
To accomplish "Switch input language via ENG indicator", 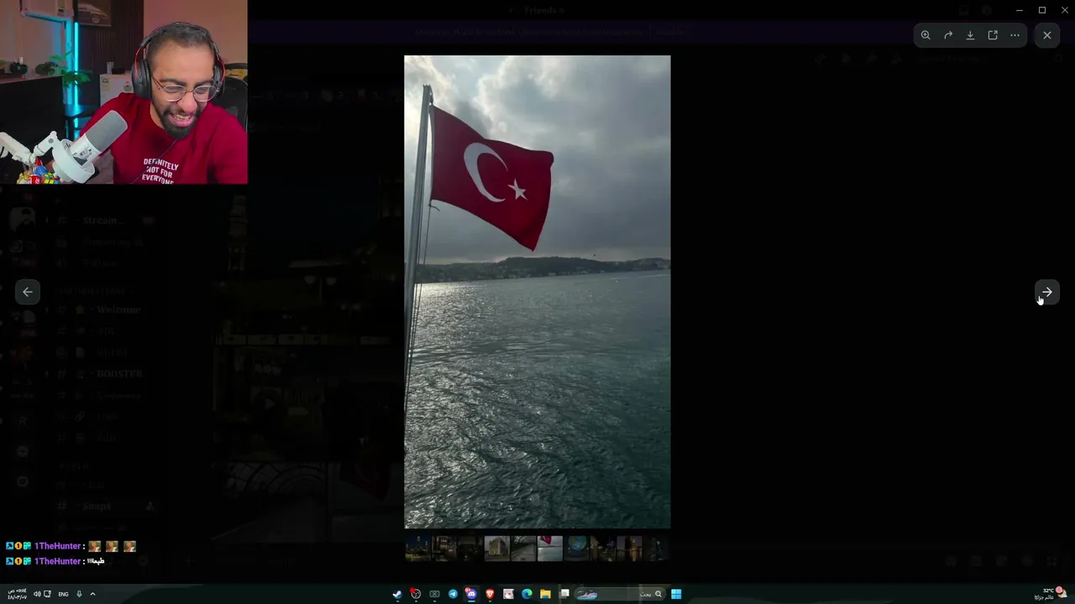I will pos(63,594).
